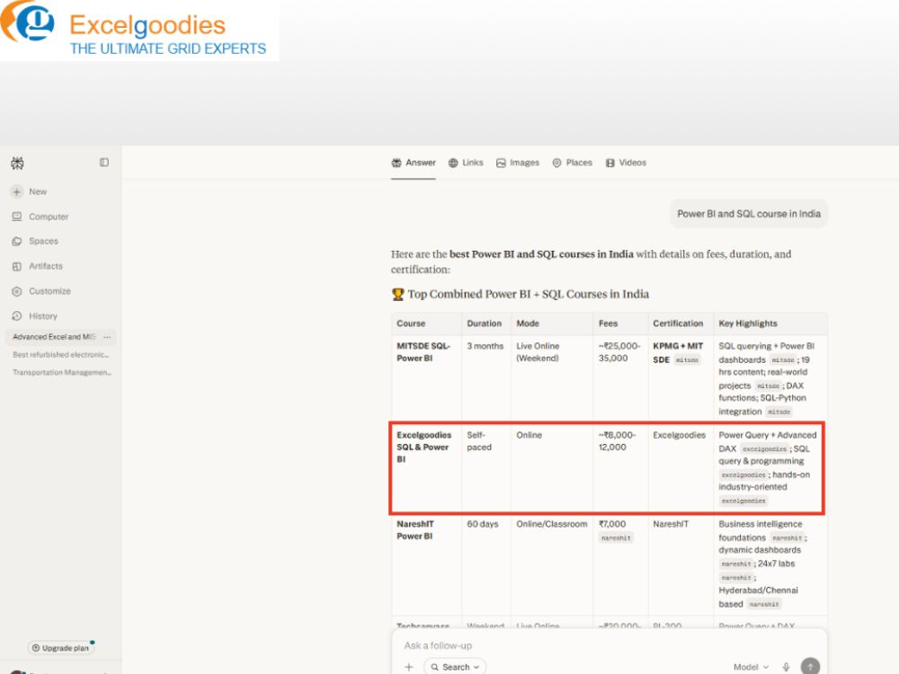Click the Upgrade plan button

(x=61, y=648)
